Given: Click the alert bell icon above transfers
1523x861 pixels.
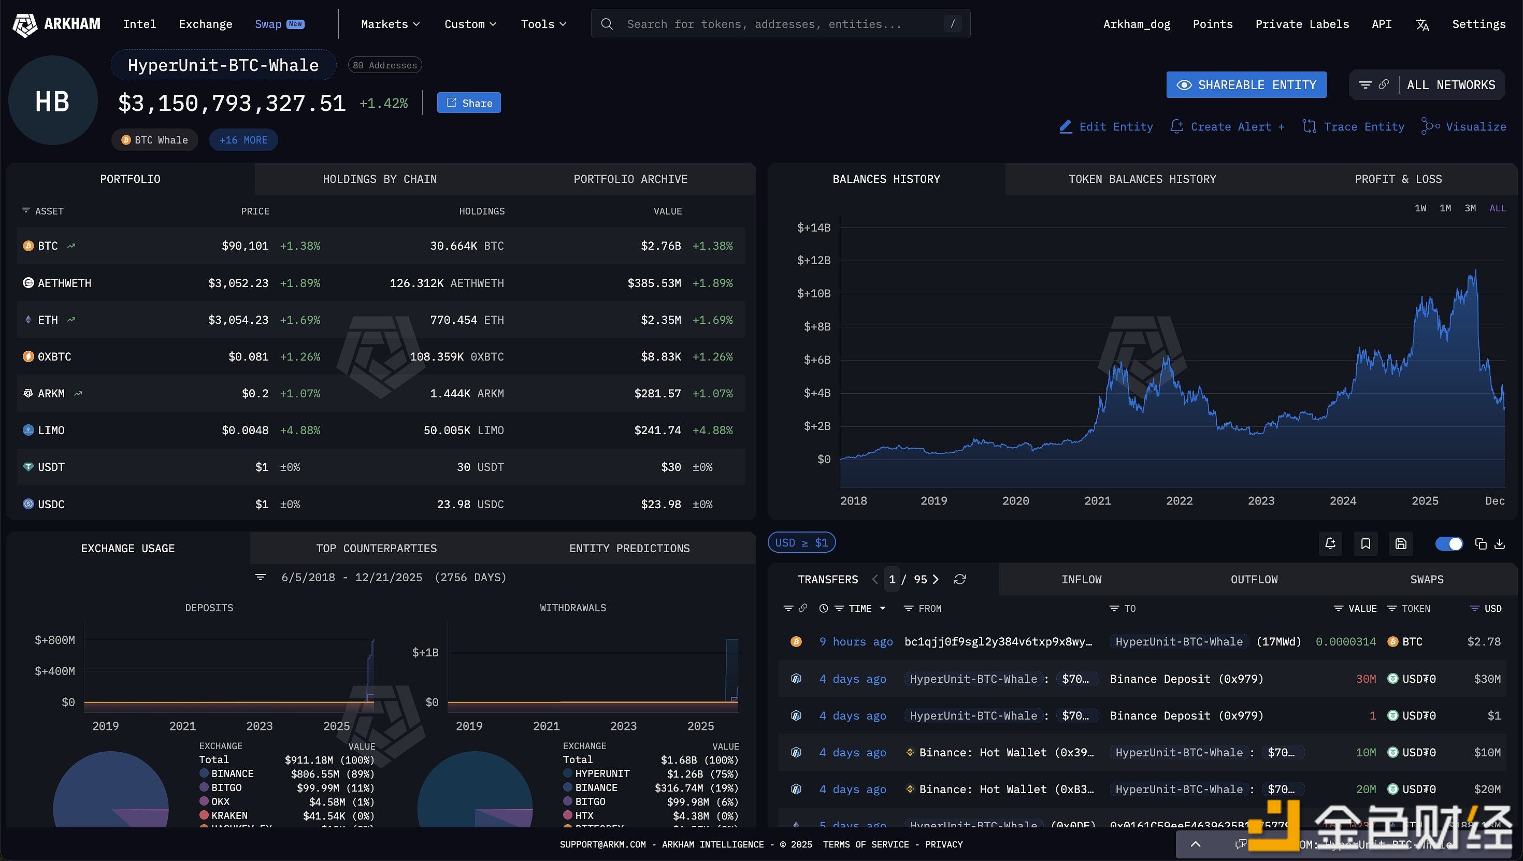Looking at the screenshot, I should [x=1330, y=543].
